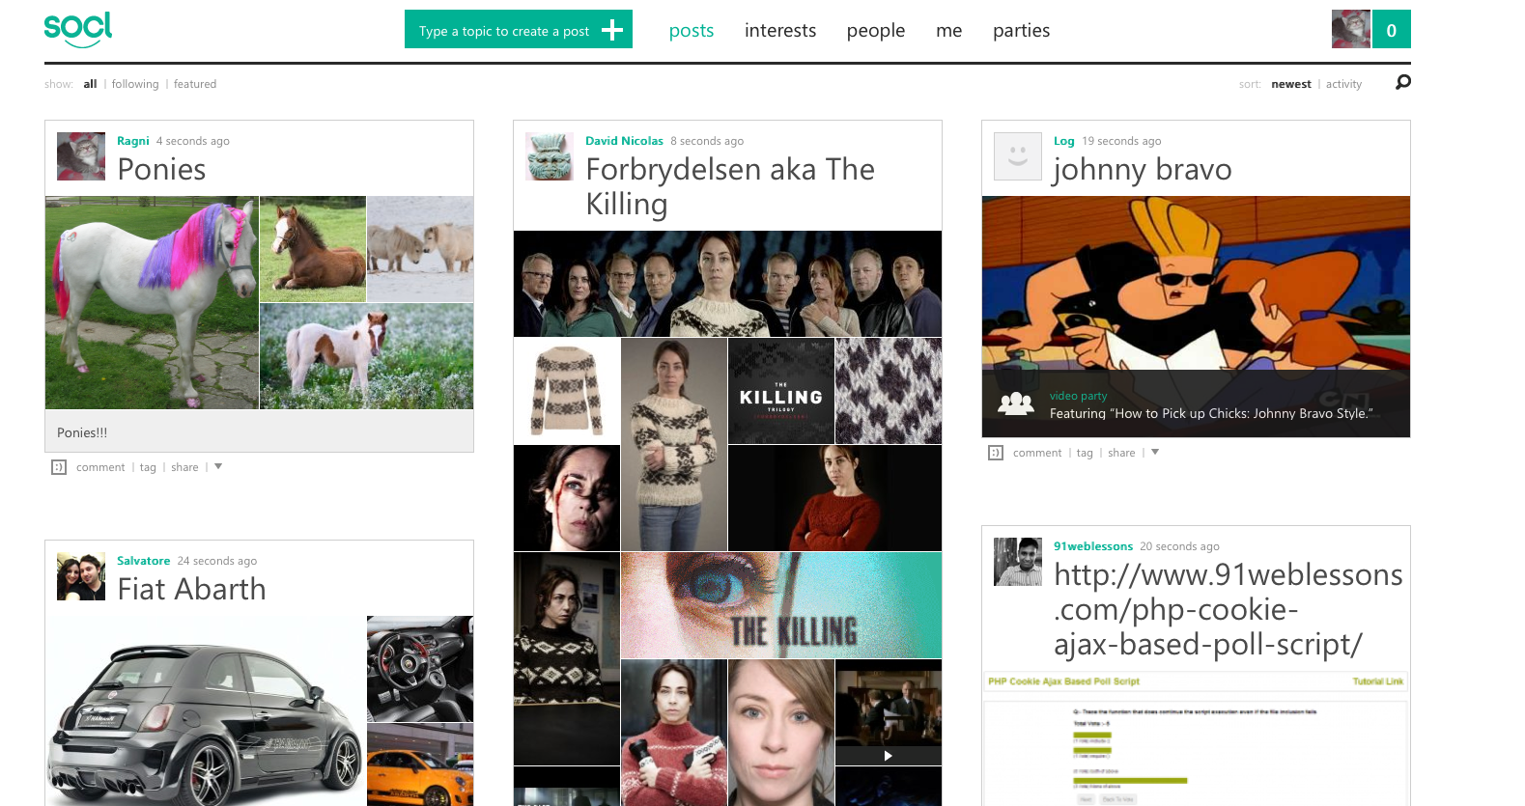Open the user profile avatar in header
This screenshot has width=1525, height=806.
click(x=1351, y=29)
